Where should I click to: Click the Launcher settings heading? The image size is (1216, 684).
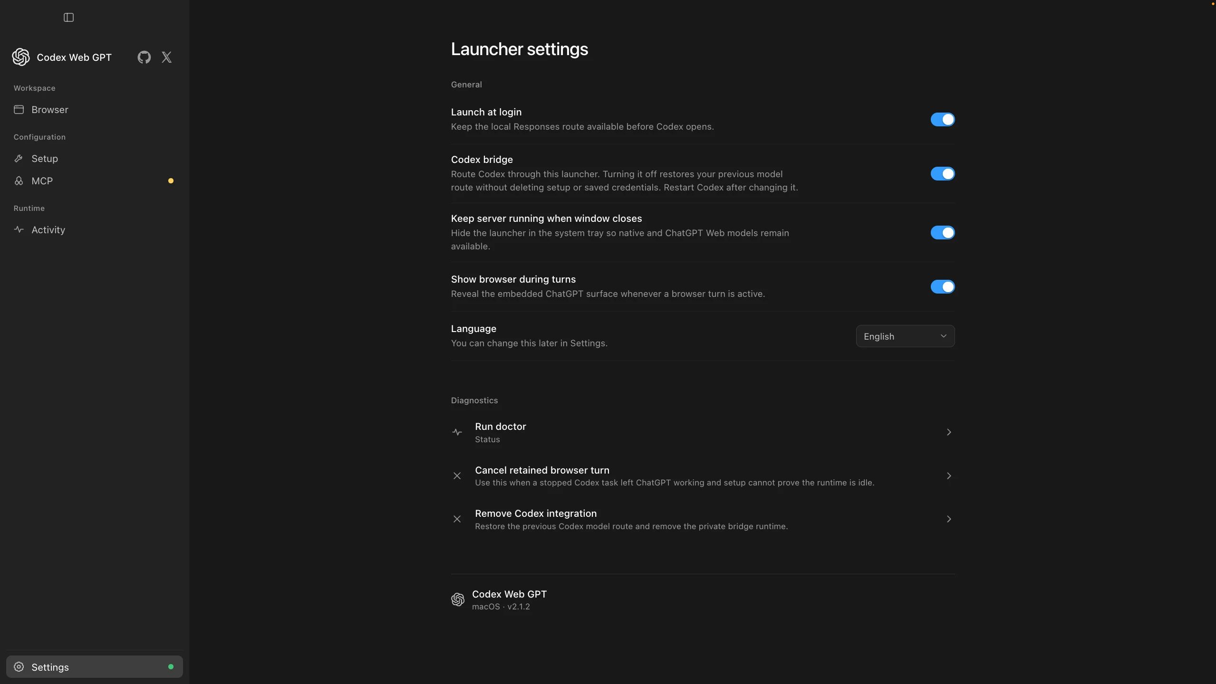(x=520, y=49)
